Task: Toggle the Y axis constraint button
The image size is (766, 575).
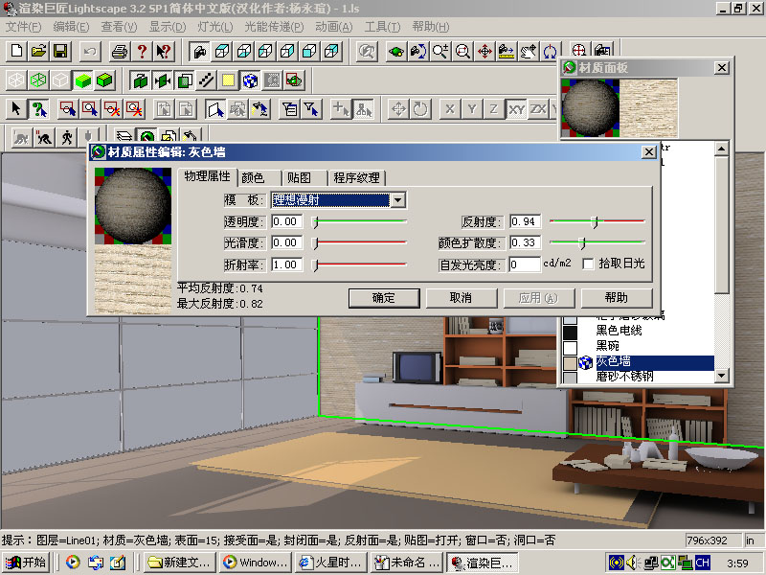Action: point(472,109)
